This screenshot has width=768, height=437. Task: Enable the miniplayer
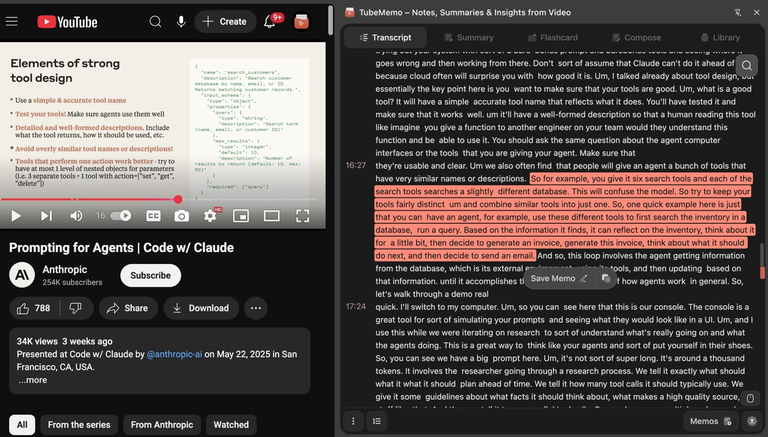pyautogui.click(x=241, y=216)
